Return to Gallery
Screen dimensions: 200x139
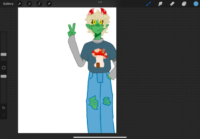[8, 4]
